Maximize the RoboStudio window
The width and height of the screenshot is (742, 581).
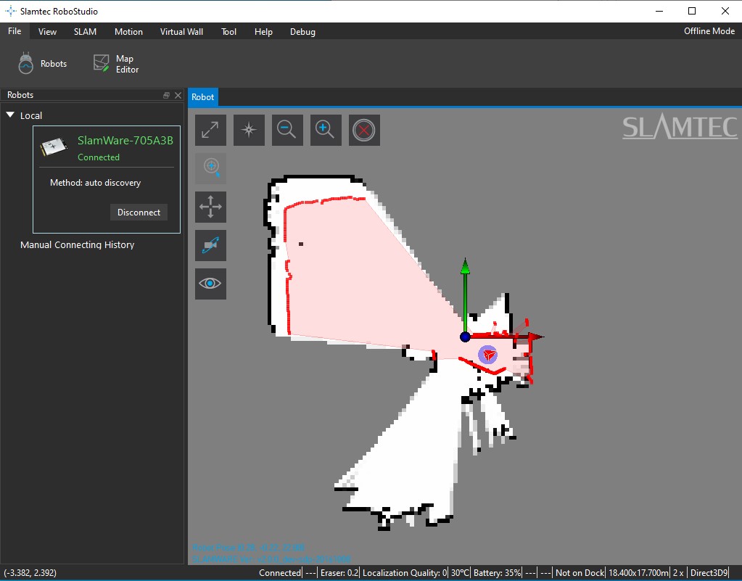point(692,11)
